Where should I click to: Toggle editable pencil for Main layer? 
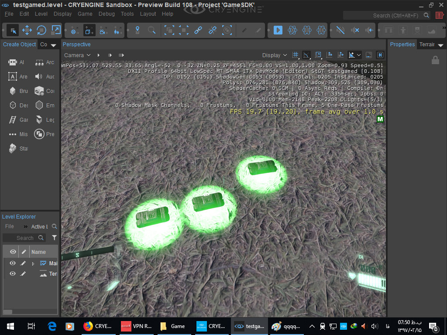point(23,263)
